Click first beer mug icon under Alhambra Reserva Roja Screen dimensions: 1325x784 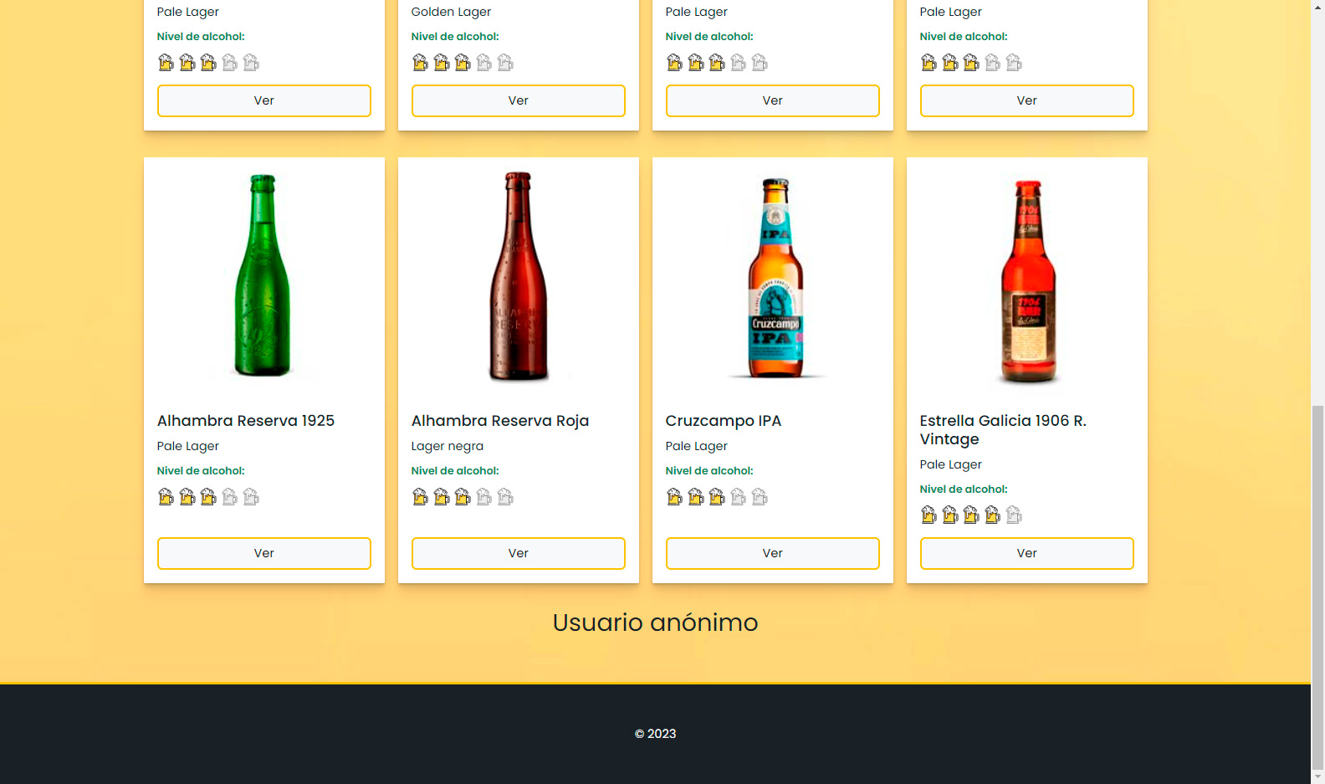click(x=421, y=497)
